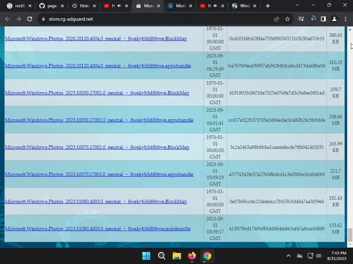Go back to previous page
This screenshot has height=264, width=353.
[8, 19]
